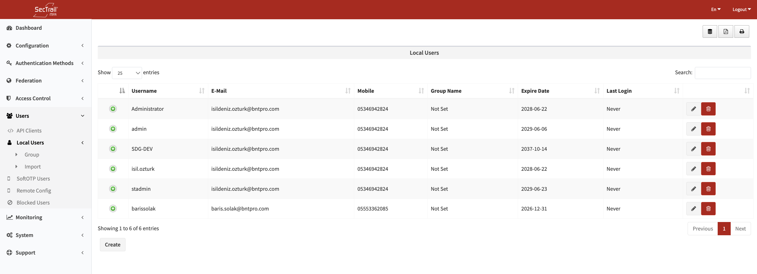This screenshot has width=757, height=274.
Task: Click the Search input field
Action: 722,73
